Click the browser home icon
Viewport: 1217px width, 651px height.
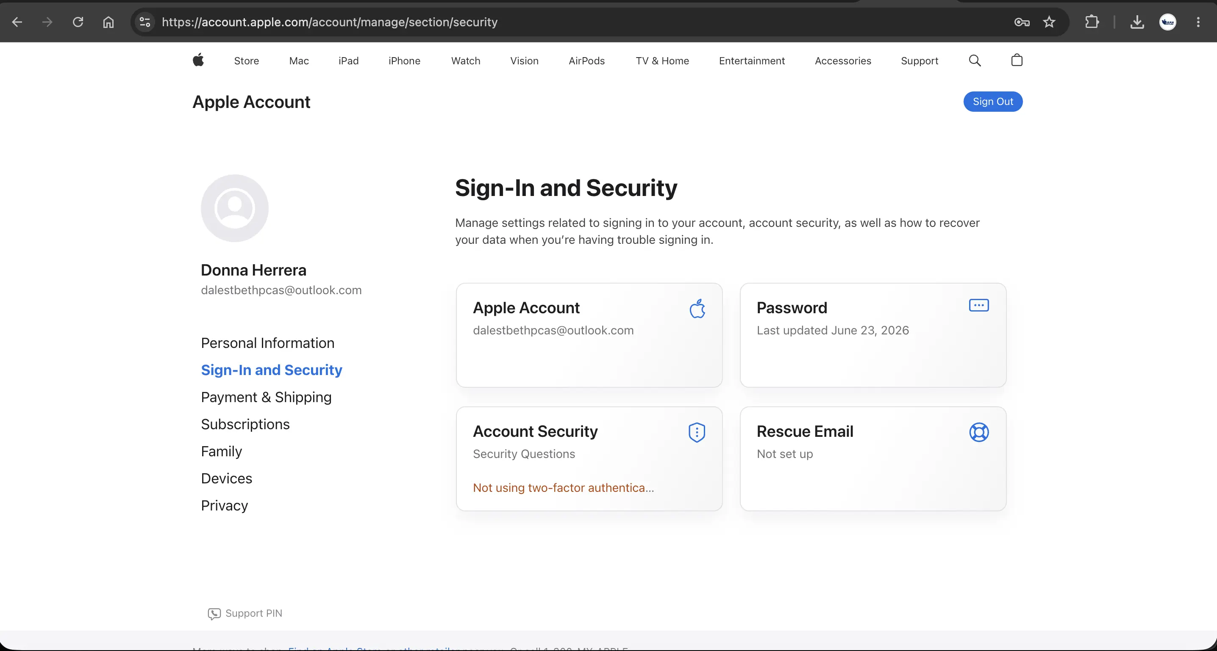[108, 22]
